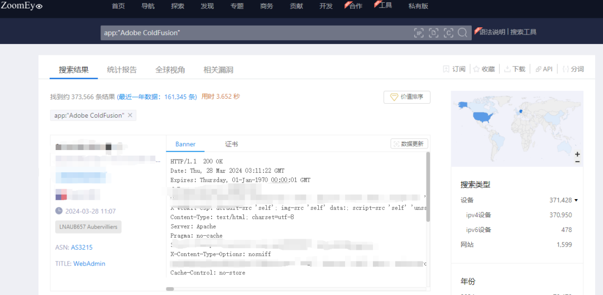Click the clock icon beside 2024-03-28 11:07
Viewport: 603px width, 295px height.
(59, 211)
